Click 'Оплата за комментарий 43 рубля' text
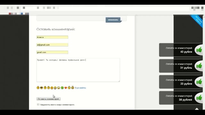The height and width of the screenshot is (115, 205). click(179, 50)
